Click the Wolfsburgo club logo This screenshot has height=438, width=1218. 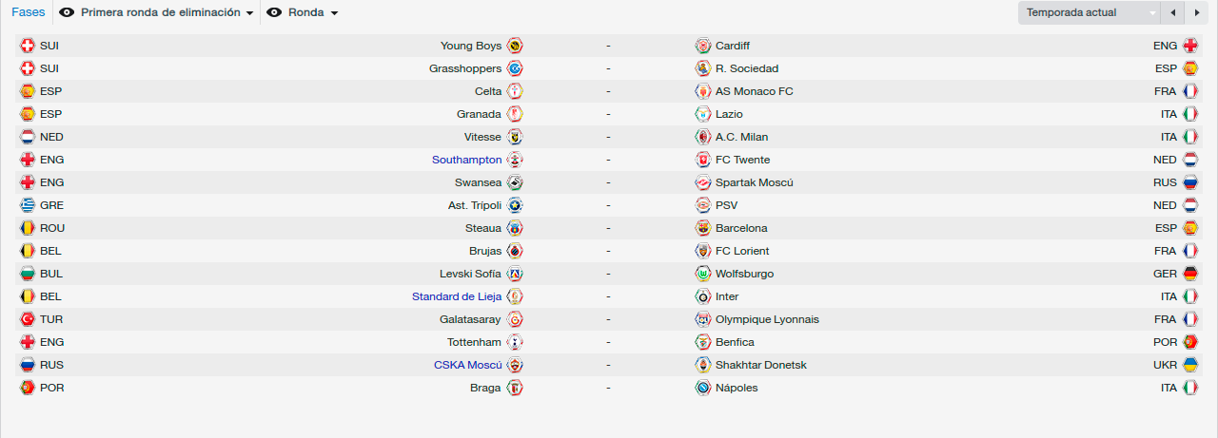(x=703, y=274)
